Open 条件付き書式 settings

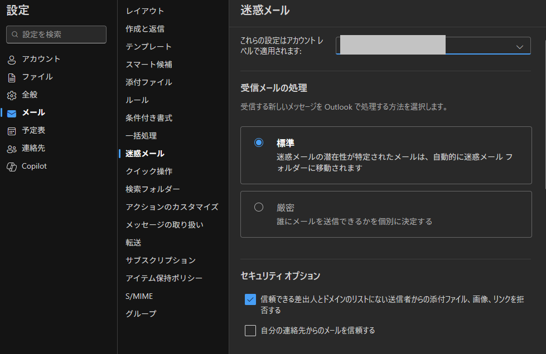coord(149,118)
